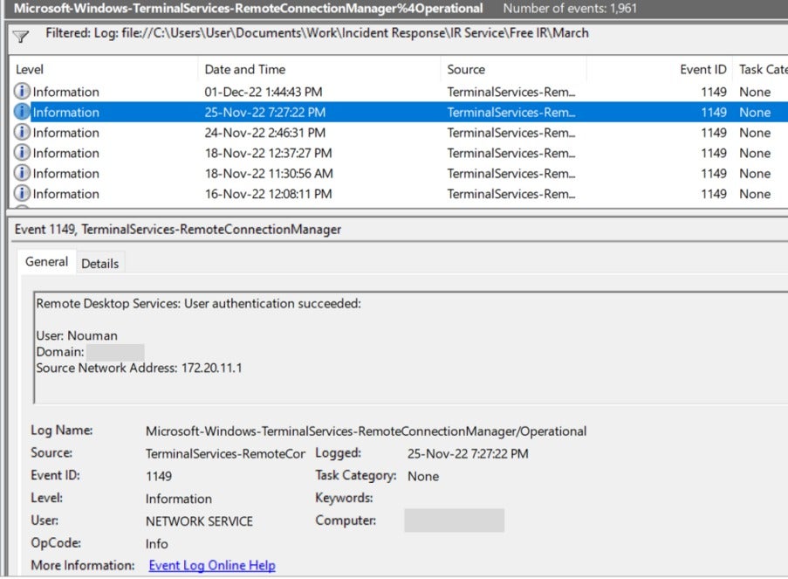This screenshot has height=579, width=788.
Task: Click info icon of 18-Nov-22 12:37:27 PM row
Action: click(x=22, y=153)
